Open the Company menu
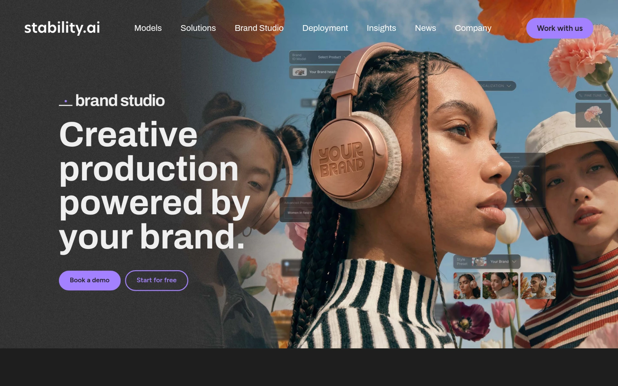This screenshot has width=618, height=386. (x=473, y=28)
